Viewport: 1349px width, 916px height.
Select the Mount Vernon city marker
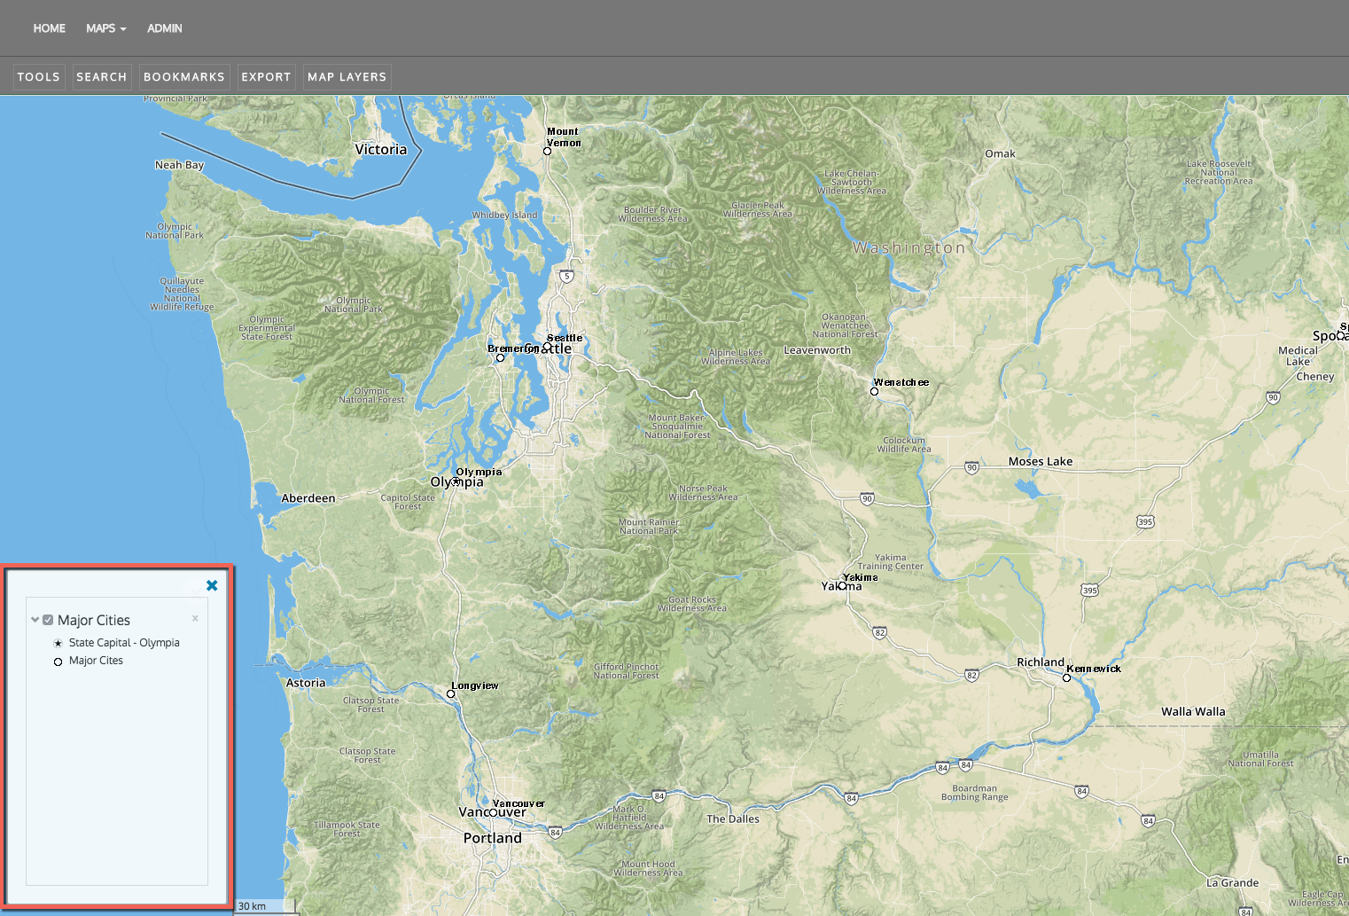[547, 151]
